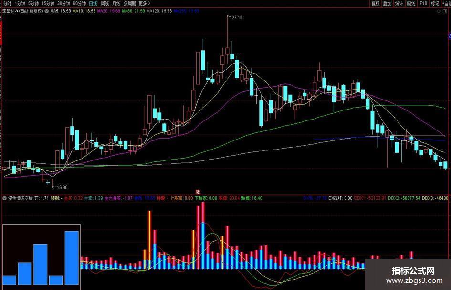Expand the 更多 periods menu
Viewport: 451px width, 290px height.
[145, 3]
